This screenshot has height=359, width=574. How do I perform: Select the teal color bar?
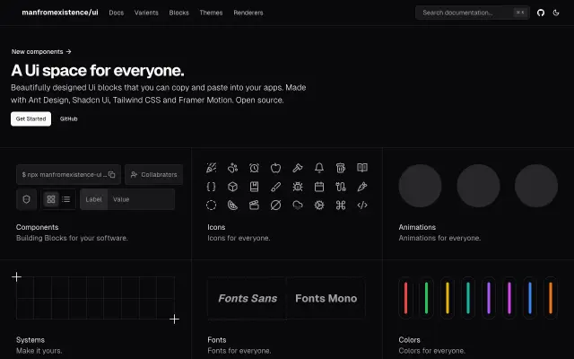(468, 298)
